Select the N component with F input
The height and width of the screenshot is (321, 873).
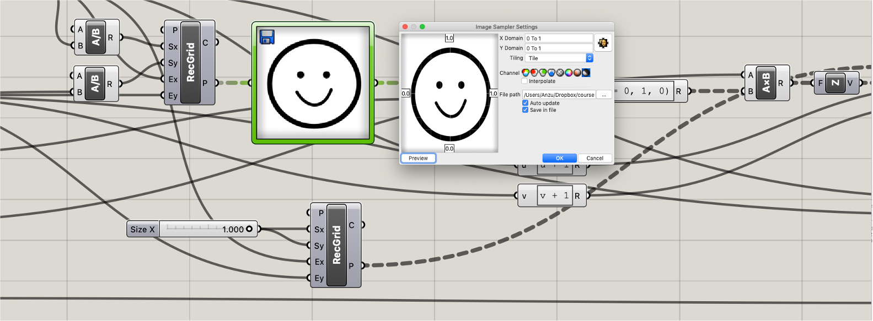pos(835,83)
